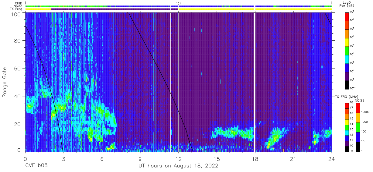Click the yellow segment of Lag0 Pwr colorbar
The height and width of the screenshot is (172, 373).
click(347, 42)
